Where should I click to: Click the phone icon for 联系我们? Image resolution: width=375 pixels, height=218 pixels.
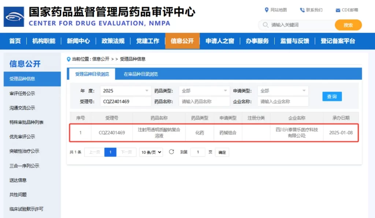coord(302,10)
